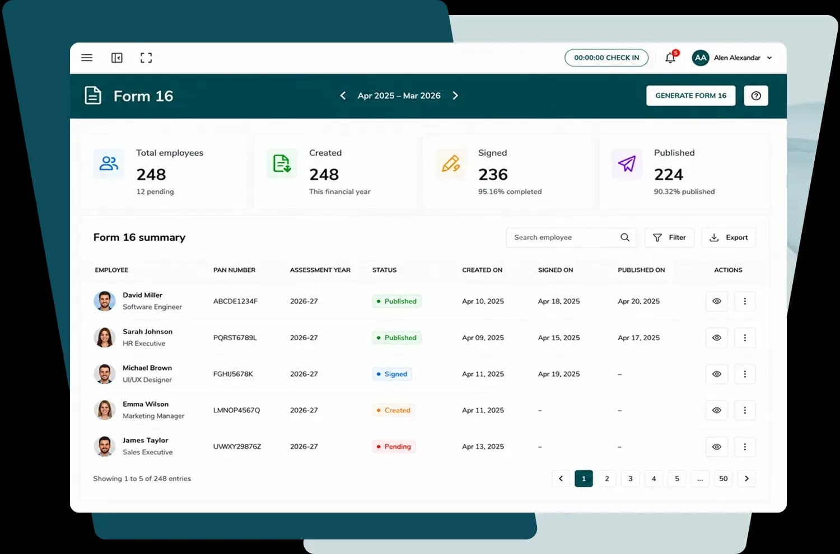Click the 00:00:00 Check In button
The height and width of the screenshot is (554, 840).
(606, 58)
